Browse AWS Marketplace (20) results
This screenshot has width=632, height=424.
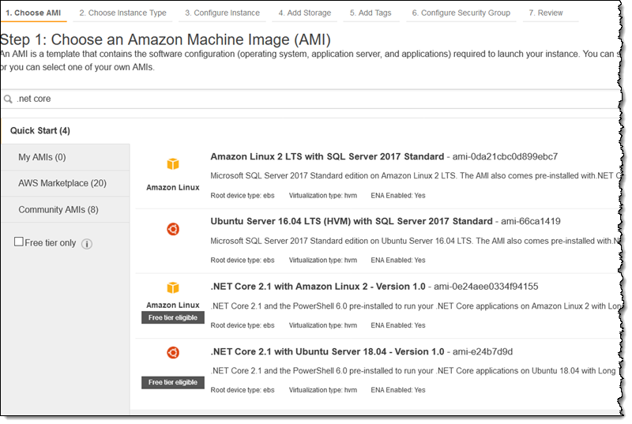tap(62, 184)
